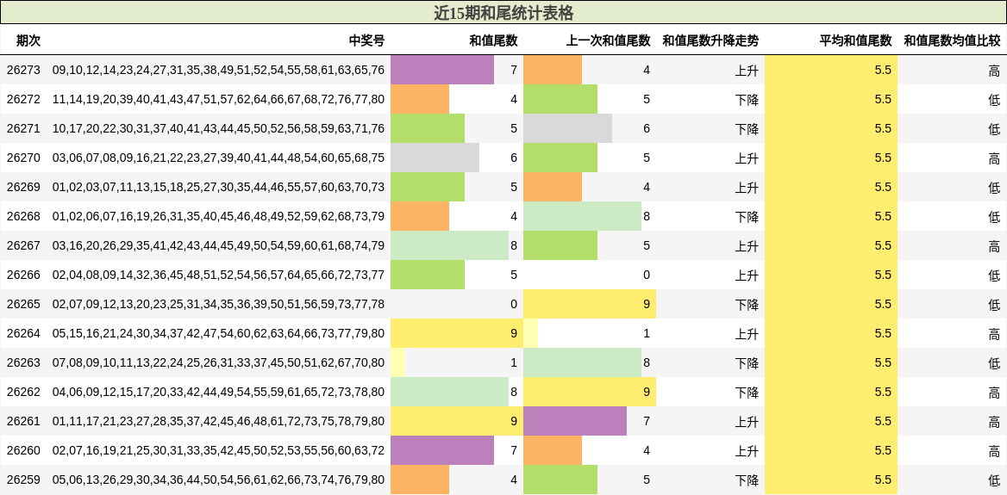1007x495 pixels.
Task: Click period number 26264
Action: coord(24,333)
